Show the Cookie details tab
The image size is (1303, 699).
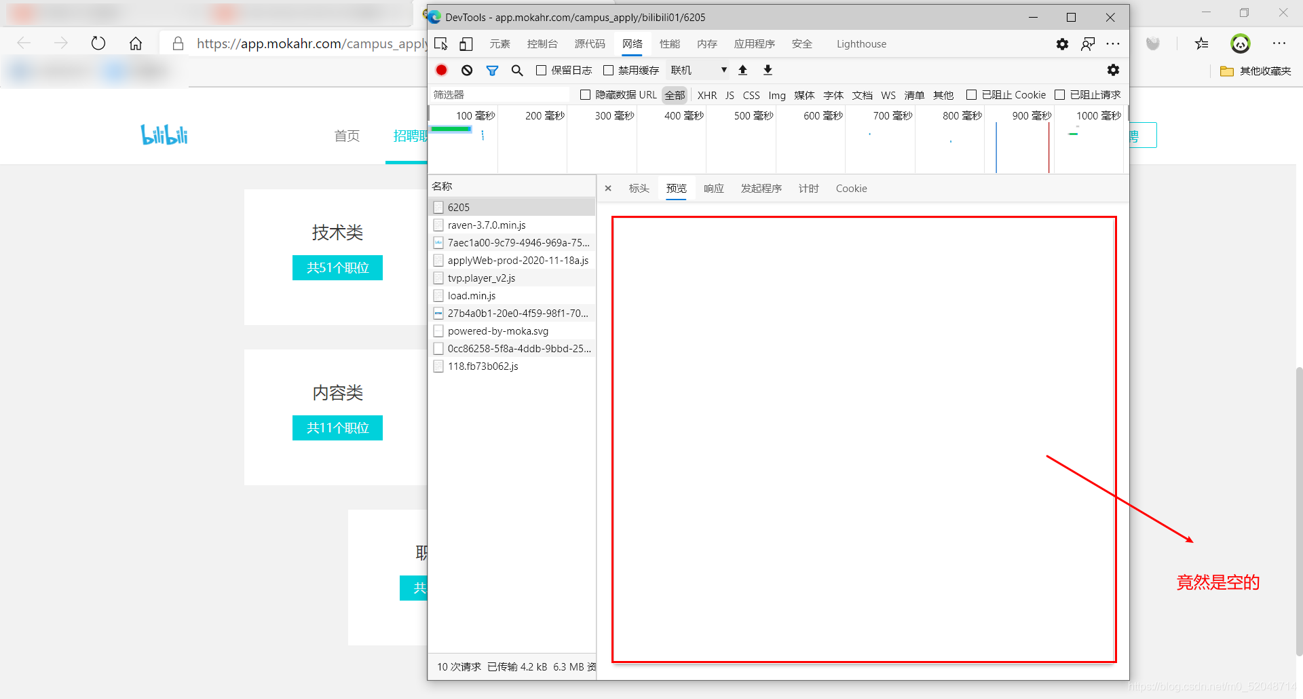point(851,189)
